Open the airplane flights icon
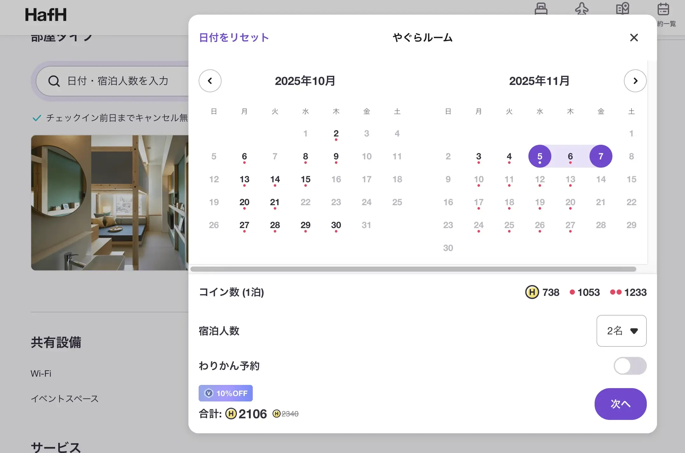This screenshot has width=685, height=453. coord(582,9)
